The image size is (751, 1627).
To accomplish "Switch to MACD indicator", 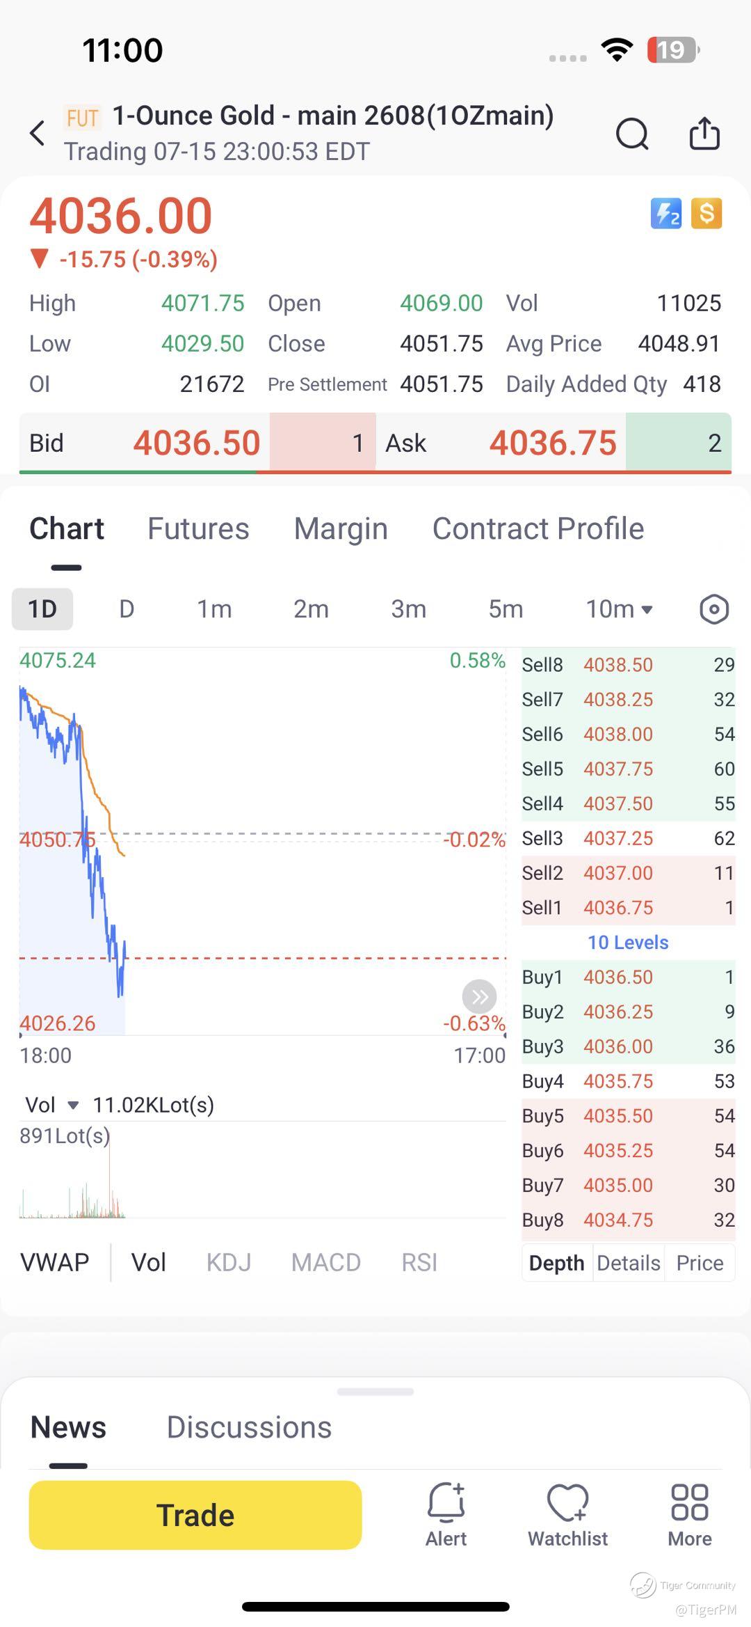I will pos(326,1262).
